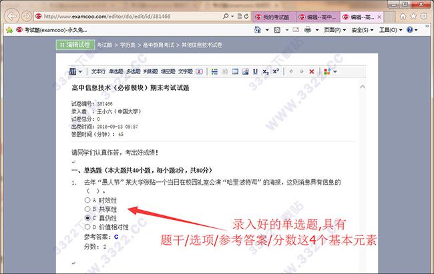This screenshot has height=274, width=434.
Task: Click the printer icon
Action: point(308,29)
